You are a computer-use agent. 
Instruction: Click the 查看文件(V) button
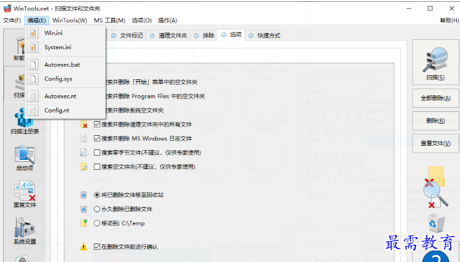pyautogui.click(x=435, y=143)
